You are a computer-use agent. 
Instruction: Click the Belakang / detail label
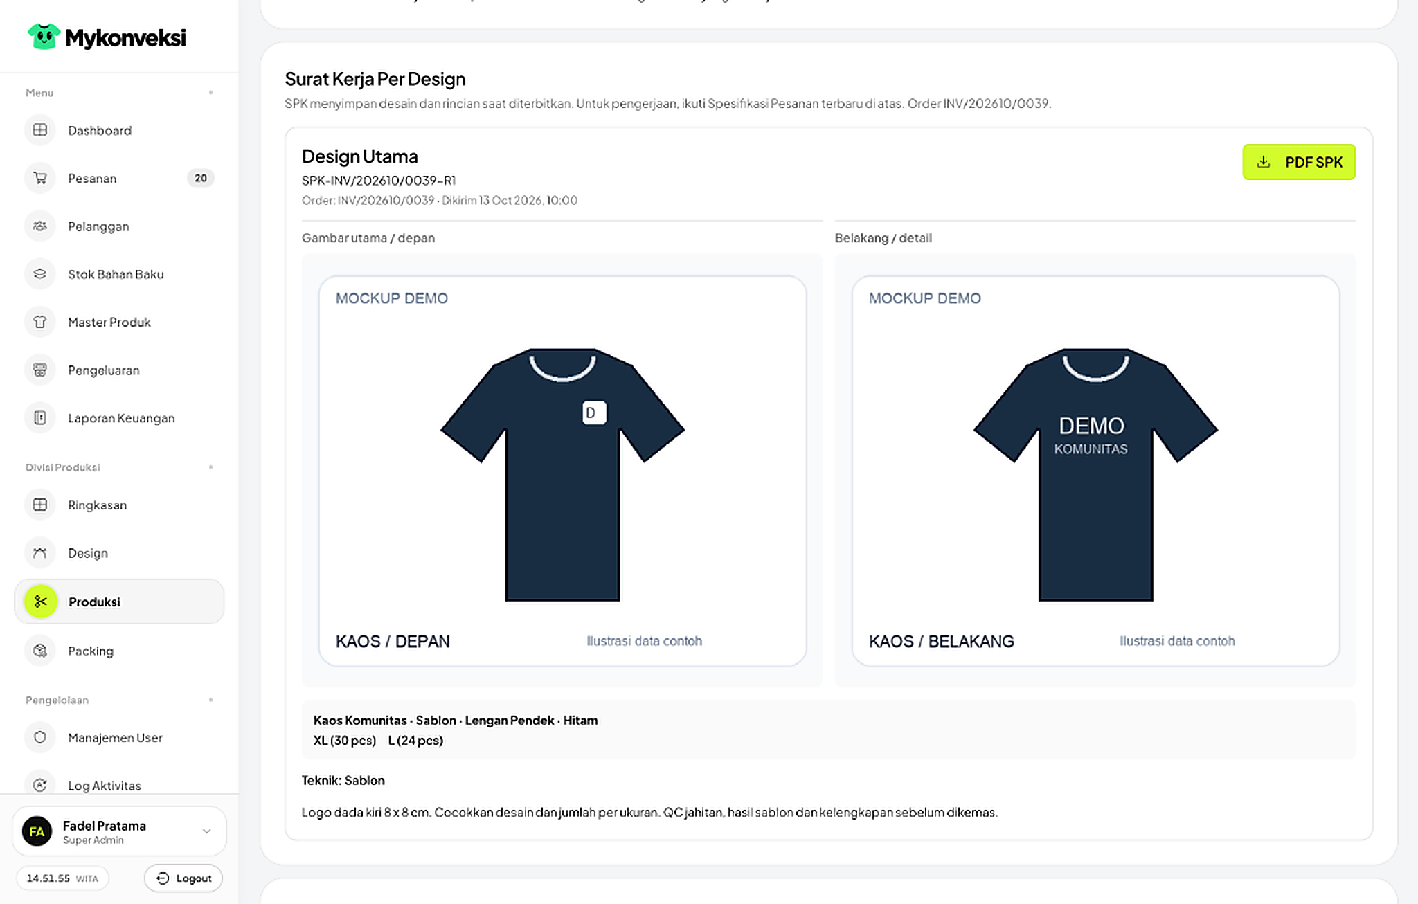tap(883, 237)
